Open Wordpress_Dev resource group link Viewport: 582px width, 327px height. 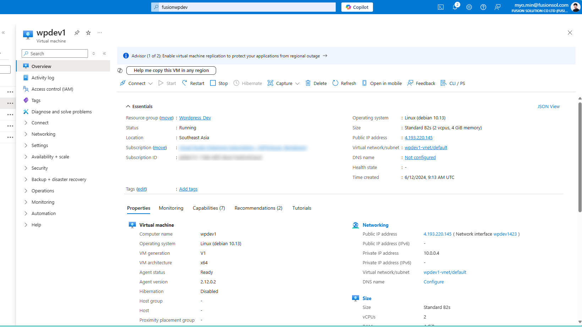(195, 118)
